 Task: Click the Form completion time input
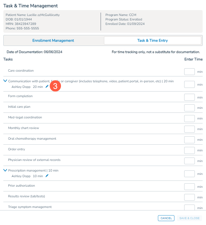(x=189, y=97)
